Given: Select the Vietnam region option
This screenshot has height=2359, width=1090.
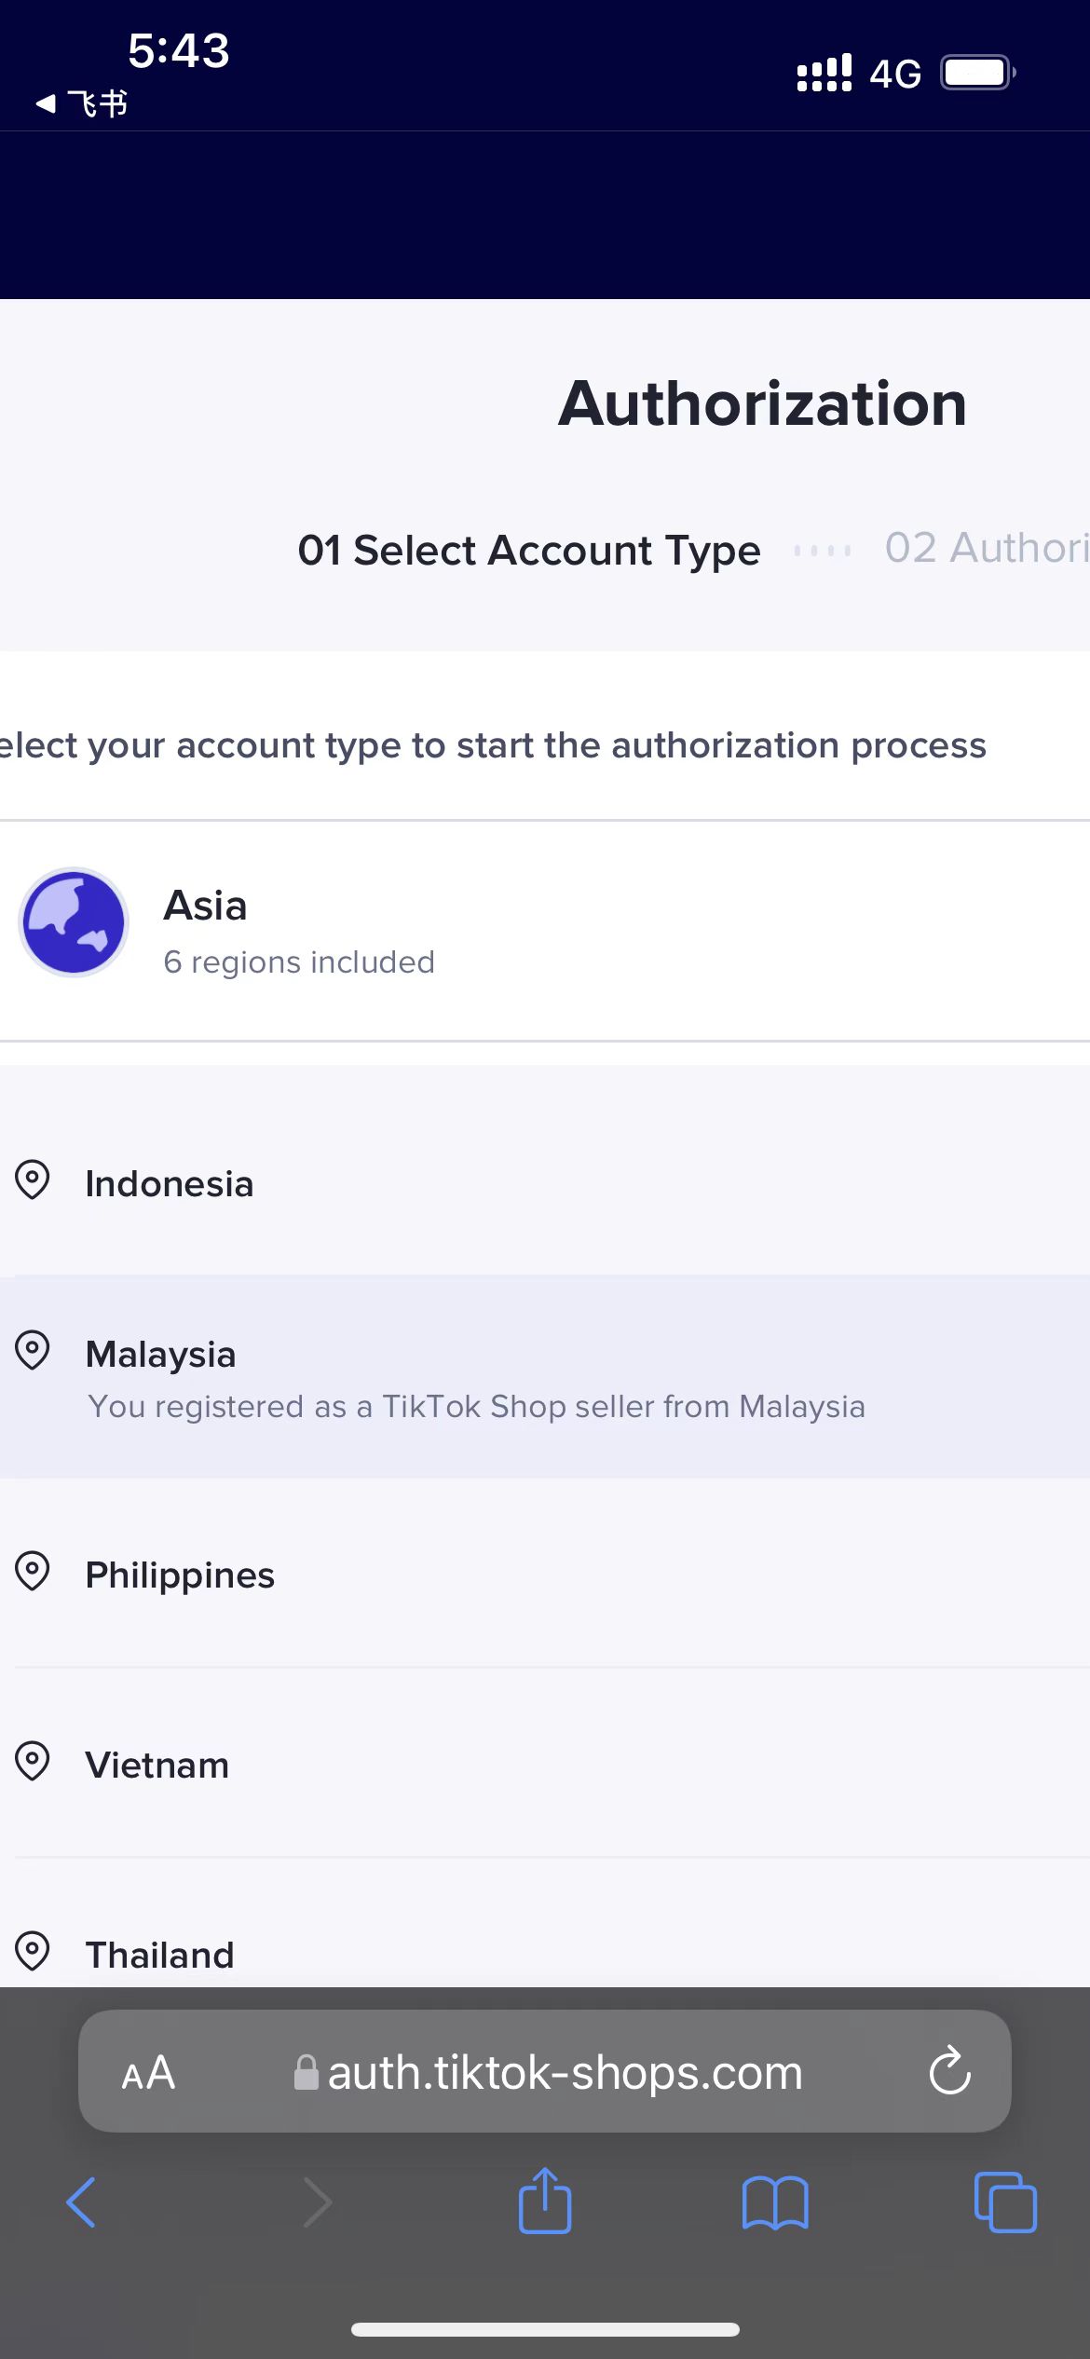Looking at the screenshot, I should (x=545, y=1763).
